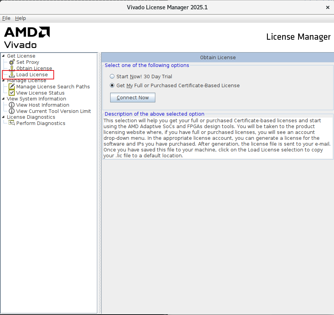Click the Perform Diagnostics icon
Viewport: 334px width, 315px height.
point(12,123)
